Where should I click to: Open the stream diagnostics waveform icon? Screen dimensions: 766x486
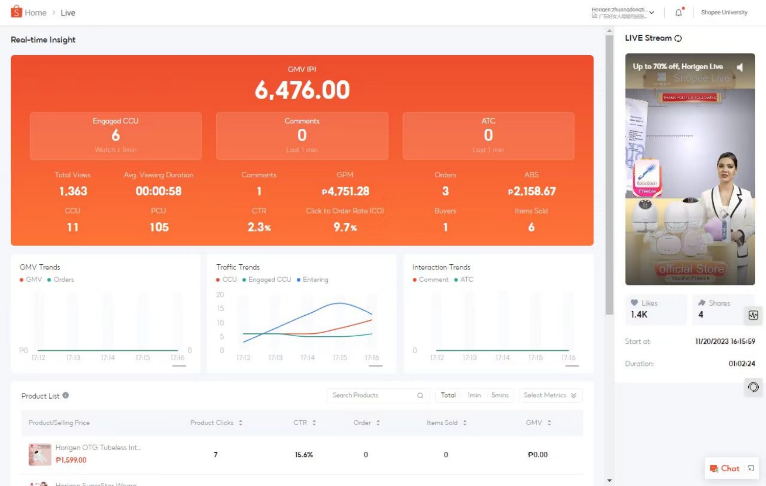[x=753, y=315]
